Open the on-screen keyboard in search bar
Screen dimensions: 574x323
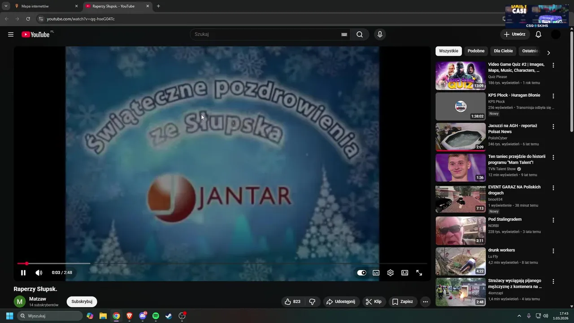pos(344,35)
